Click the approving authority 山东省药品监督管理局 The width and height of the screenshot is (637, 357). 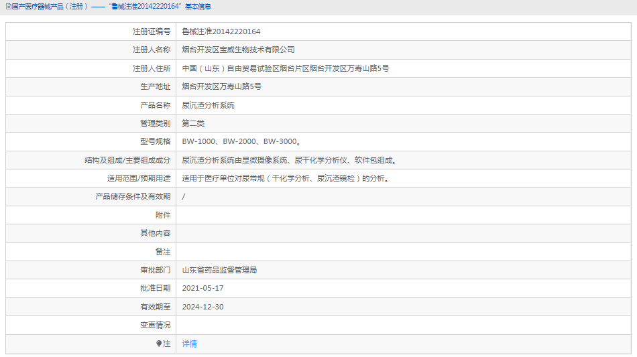[219, 270]
